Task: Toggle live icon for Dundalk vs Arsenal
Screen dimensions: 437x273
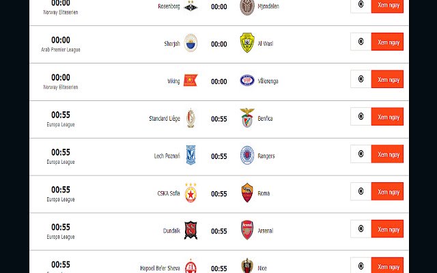Action: 361,229
